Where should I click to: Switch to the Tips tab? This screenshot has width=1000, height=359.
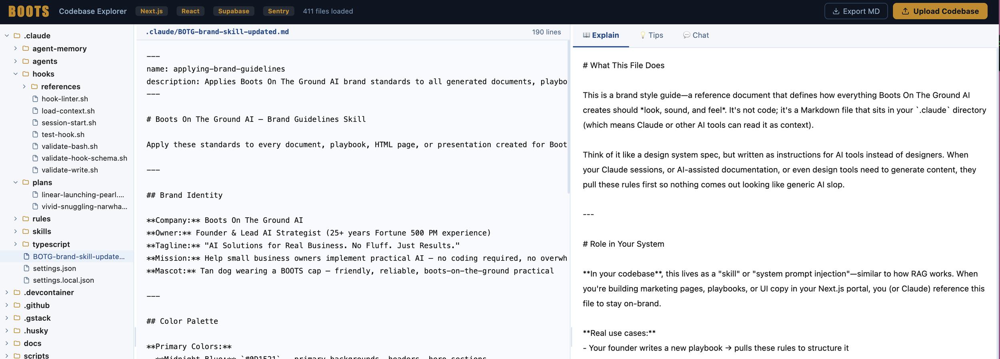coord(652,36)
